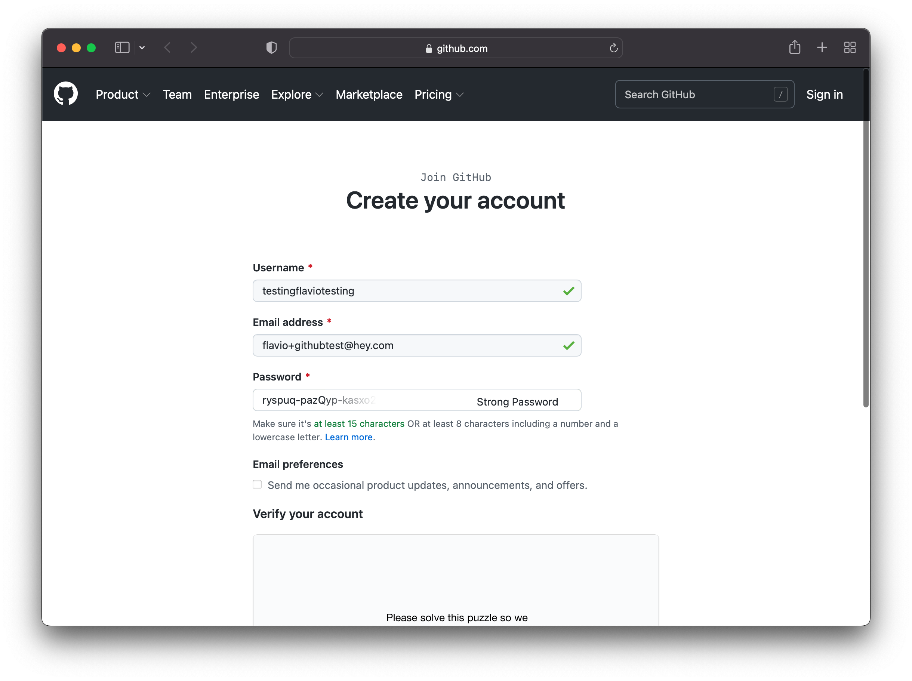Click the Team menu item

point(178,95)
